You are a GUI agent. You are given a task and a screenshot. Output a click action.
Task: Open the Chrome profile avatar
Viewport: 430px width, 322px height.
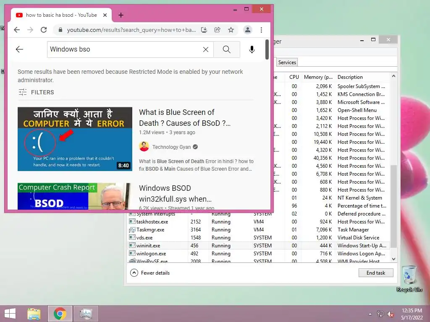(248, 30)
